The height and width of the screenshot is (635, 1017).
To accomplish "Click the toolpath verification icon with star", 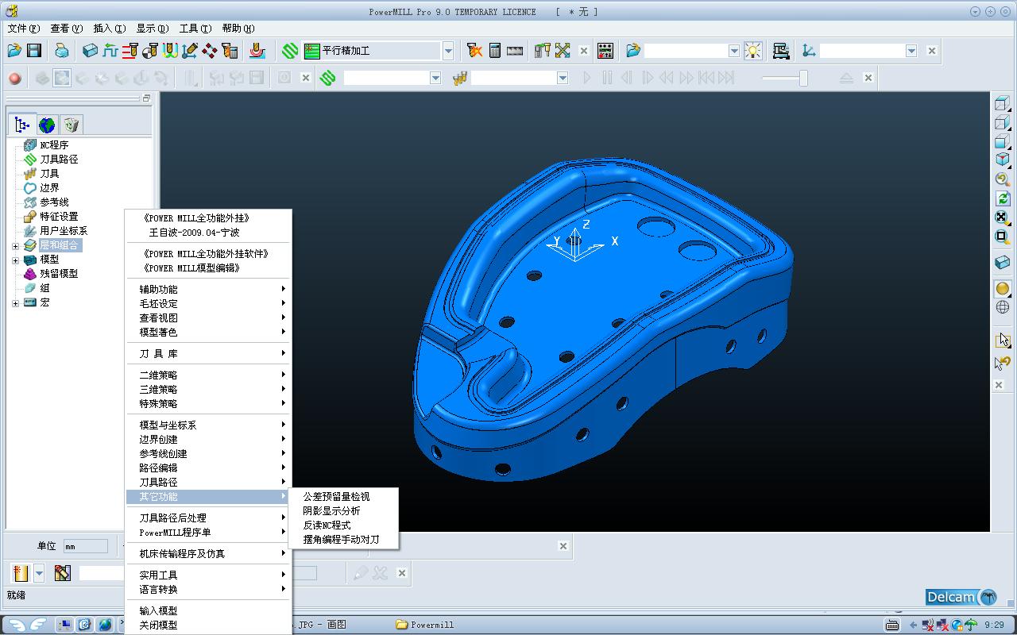I will [474, 51].
